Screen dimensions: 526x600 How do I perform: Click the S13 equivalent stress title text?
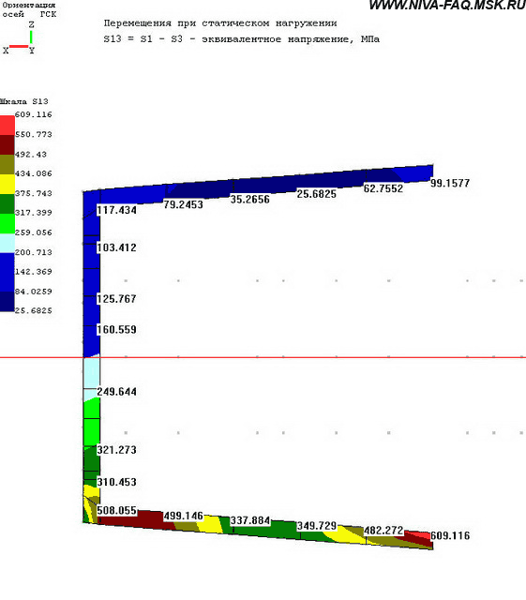tap(242, 39)
